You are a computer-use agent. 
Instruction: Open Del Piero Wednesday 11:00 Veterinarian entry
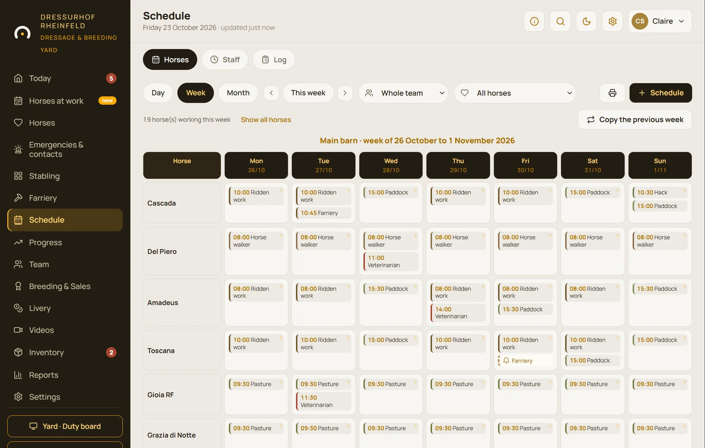click(x=391, y=262)
